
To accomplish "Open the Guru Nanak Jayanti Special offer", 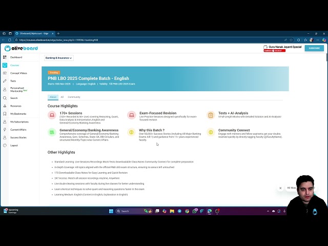I will pos(282,48).
